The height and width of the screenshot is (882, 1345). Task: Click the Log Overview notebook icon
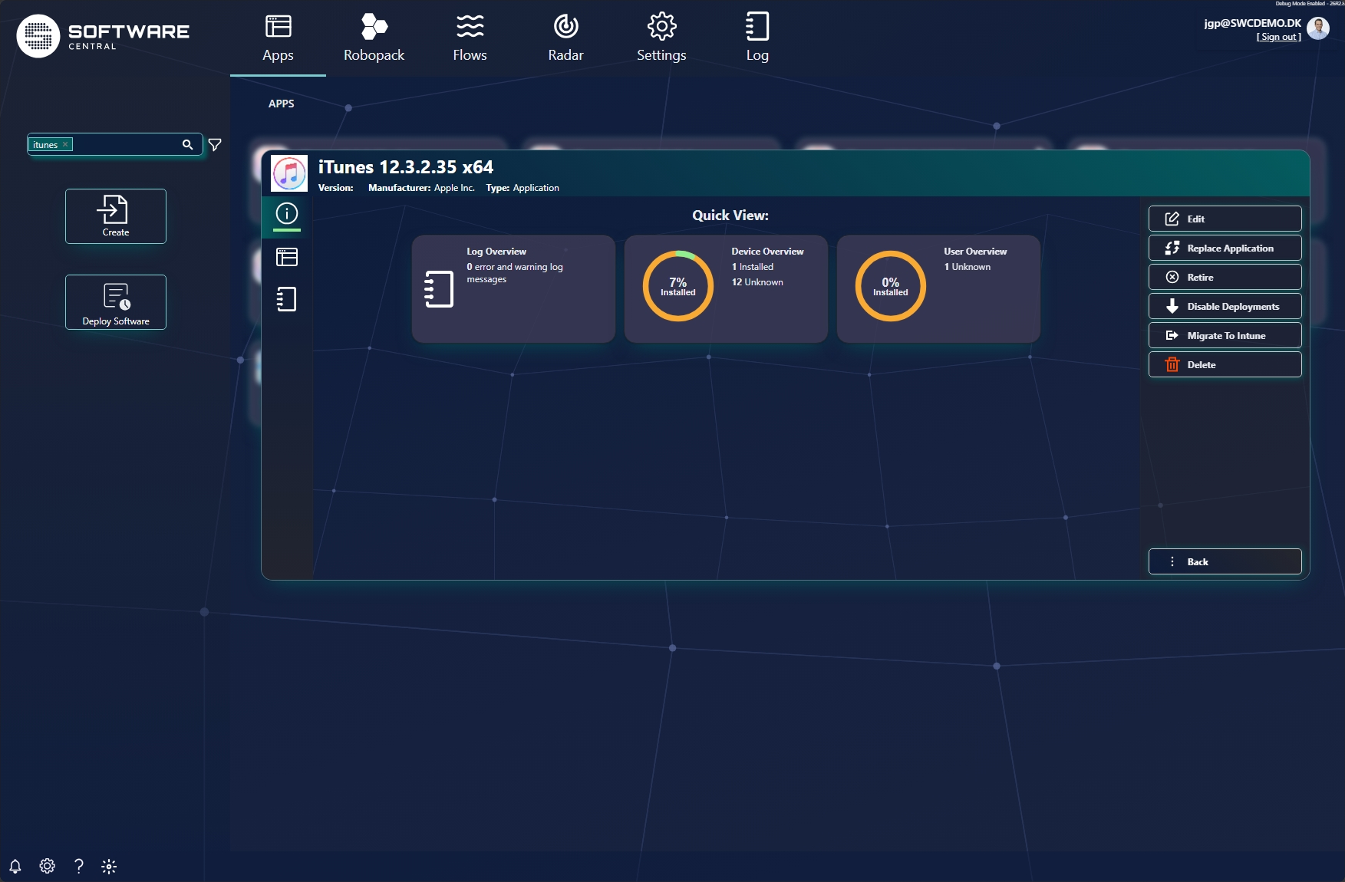(x=439, y=289)
